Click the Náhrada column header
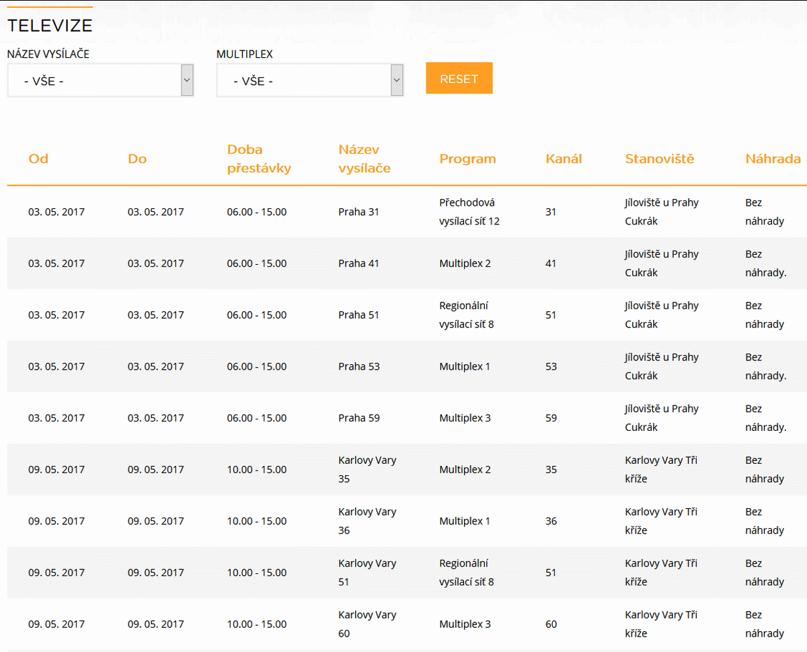This screenshot has height=652, width=807. (773, 159)
